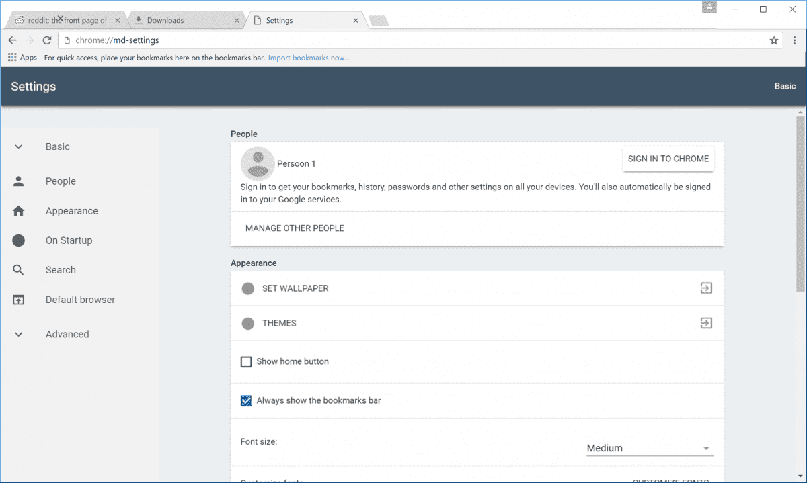The width and height of the screenshot is (807, 483).
Task: Click the Default browser sidebar icon
Action: pyautogui.click(x=19, y=299)
